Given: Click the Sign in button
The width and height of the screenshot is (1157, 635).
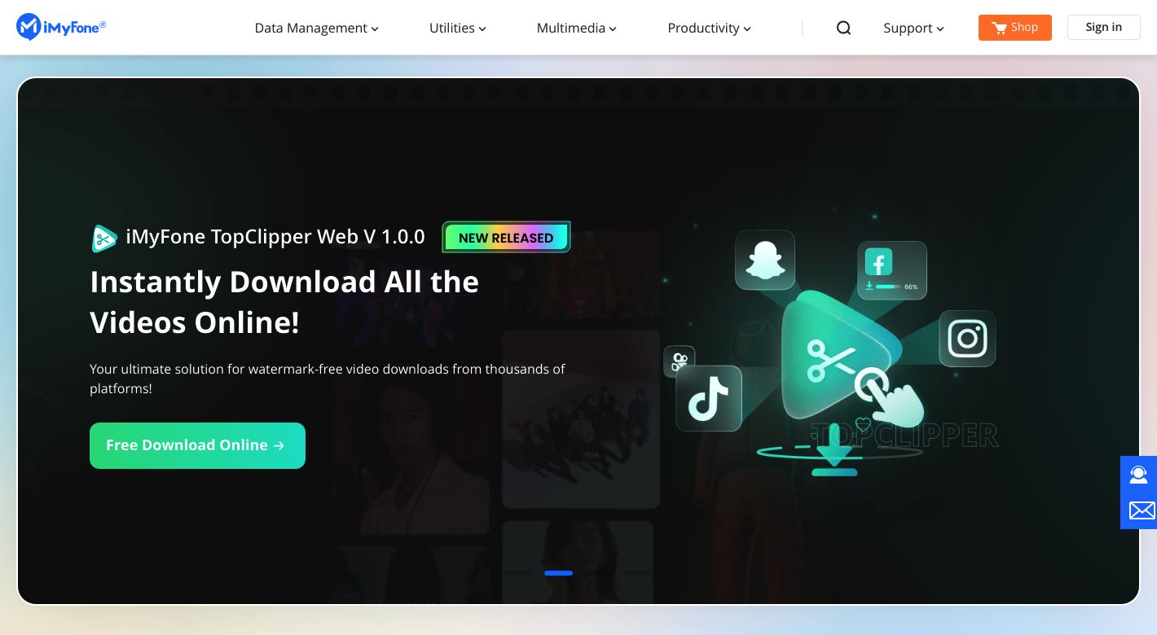Looking at the screenshot, I should [x=1103, y=27].
